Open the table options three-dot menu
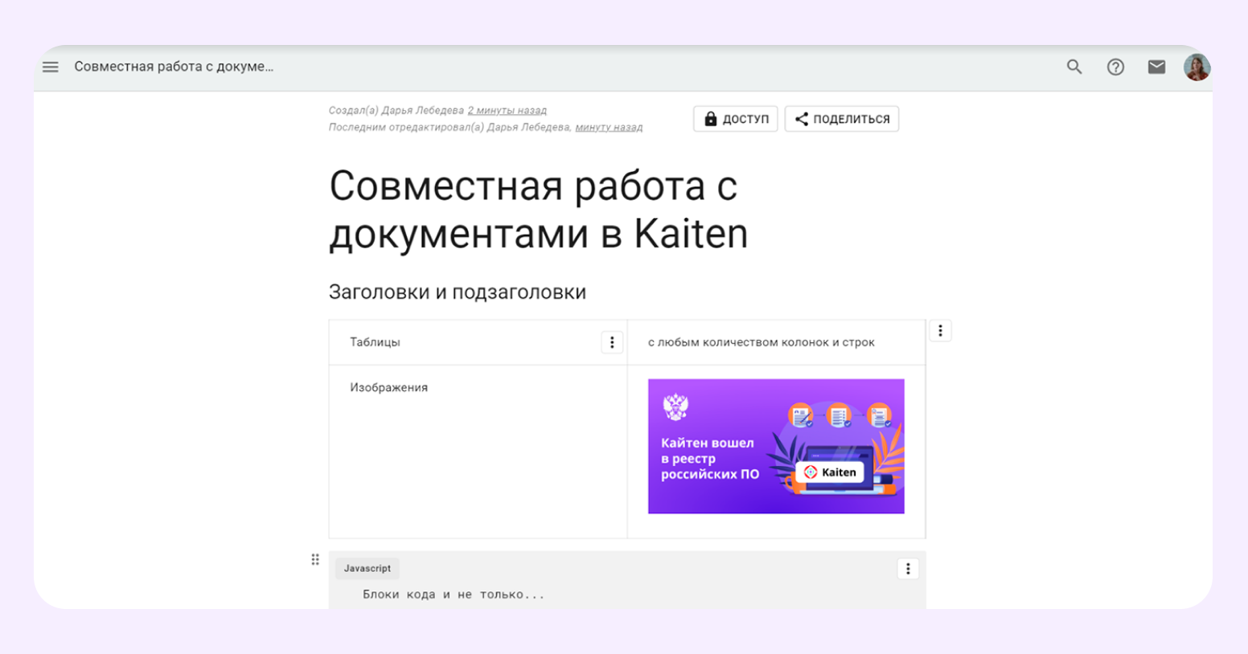 tap(940, 330)
